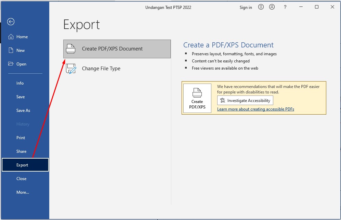
Task: Go to Print in the sidebar
Action: (x=21, y=138)
